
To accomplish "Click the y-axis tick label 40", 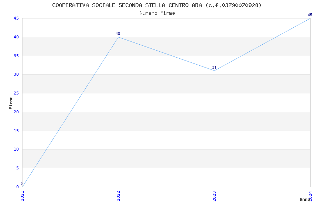I will click(16, 37).
